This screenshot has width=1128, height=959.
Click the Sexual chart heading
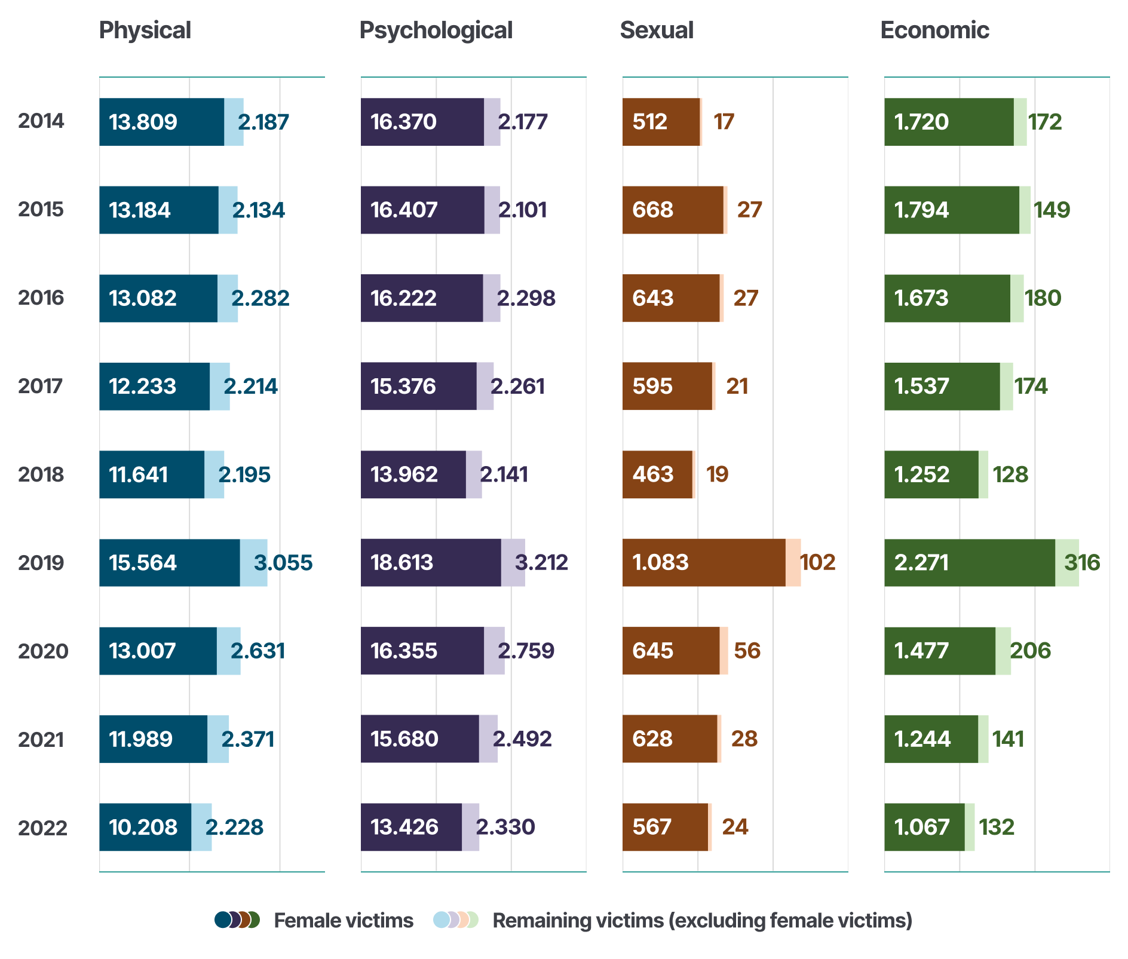pyautogui.click(x=657, y=30)
